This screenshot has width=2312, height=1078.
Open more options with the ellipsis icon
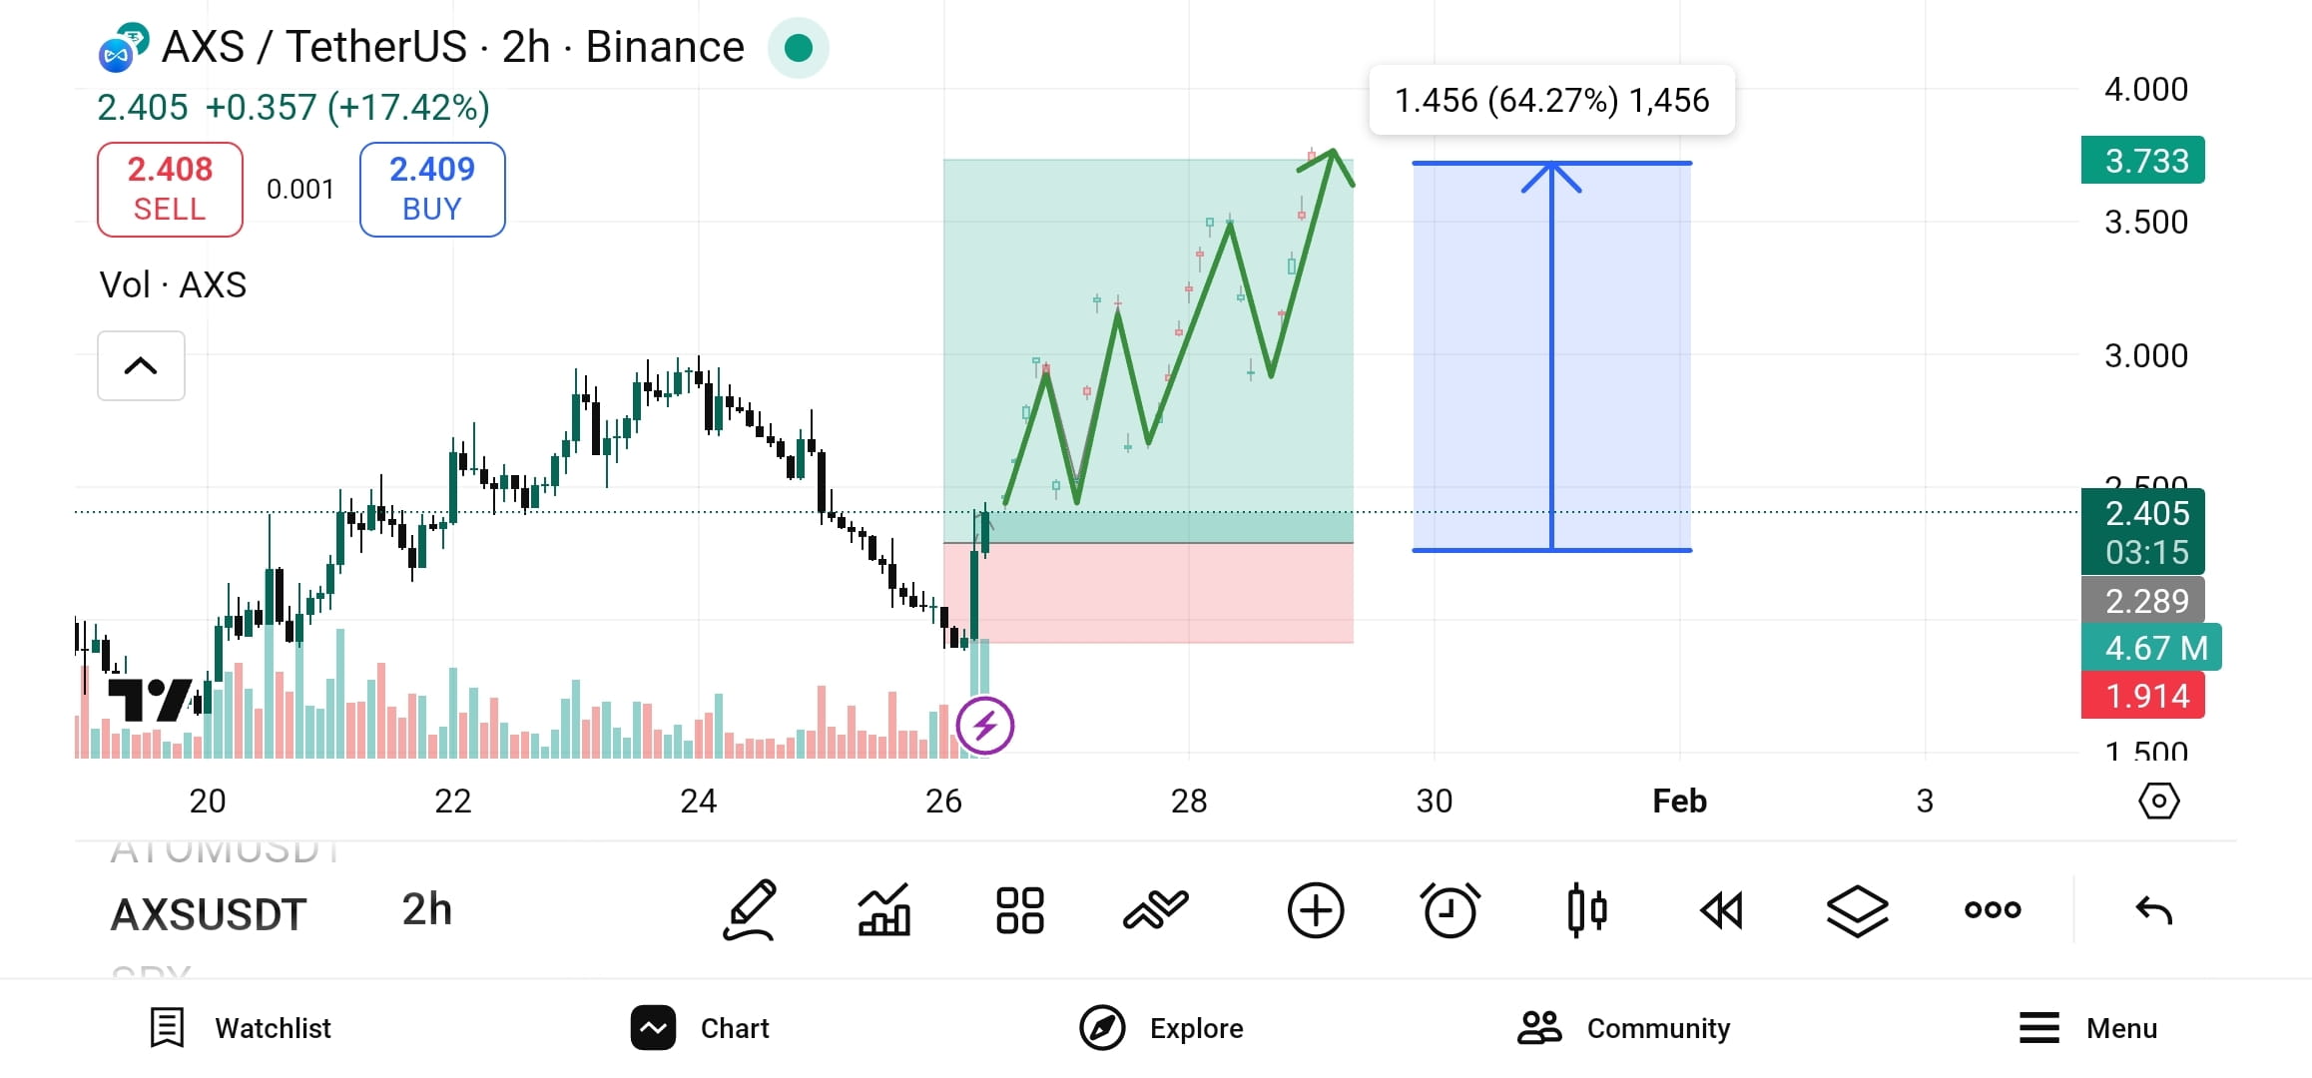tap(1992, 910)
